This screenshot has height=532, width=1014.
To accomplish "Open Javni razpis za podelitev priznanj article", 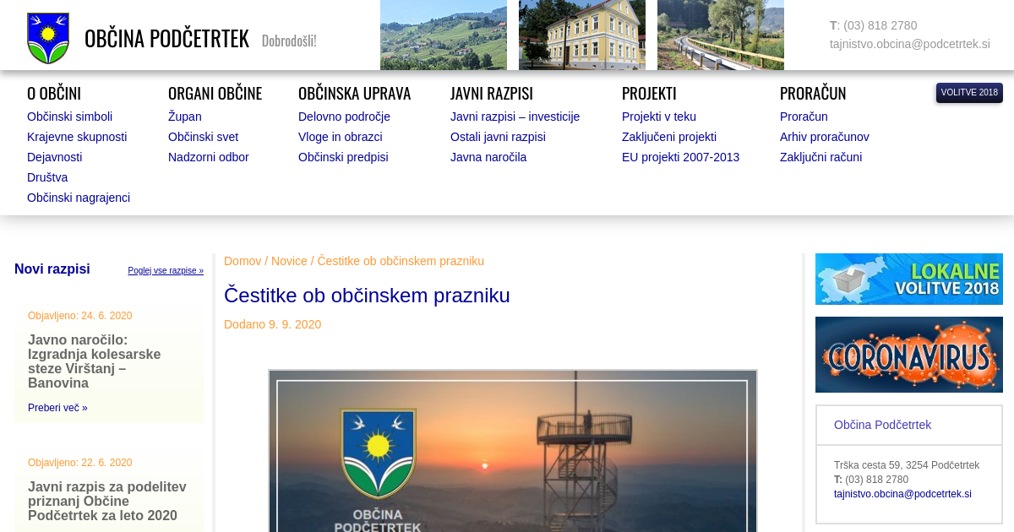I will [x=106, y=501].
